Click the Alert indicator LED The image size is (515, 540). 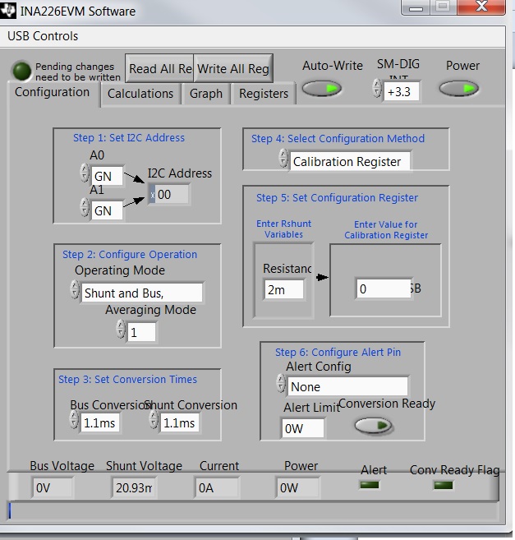tap(370, 485)
